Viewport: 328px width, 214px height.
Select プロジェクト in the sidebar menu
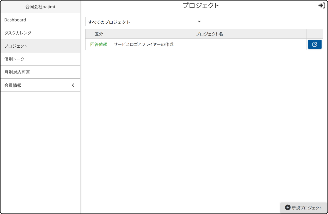(x=16, y=46)
